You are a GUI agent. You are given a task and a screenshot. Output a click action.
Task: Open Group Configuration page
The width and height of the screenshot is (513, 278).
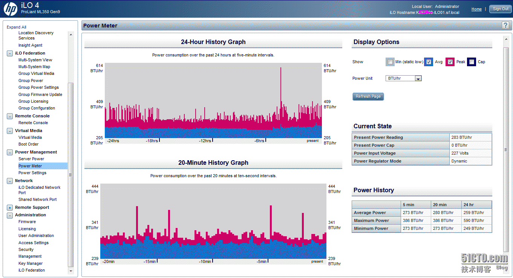pyautogui.click(x=37, y=108)
